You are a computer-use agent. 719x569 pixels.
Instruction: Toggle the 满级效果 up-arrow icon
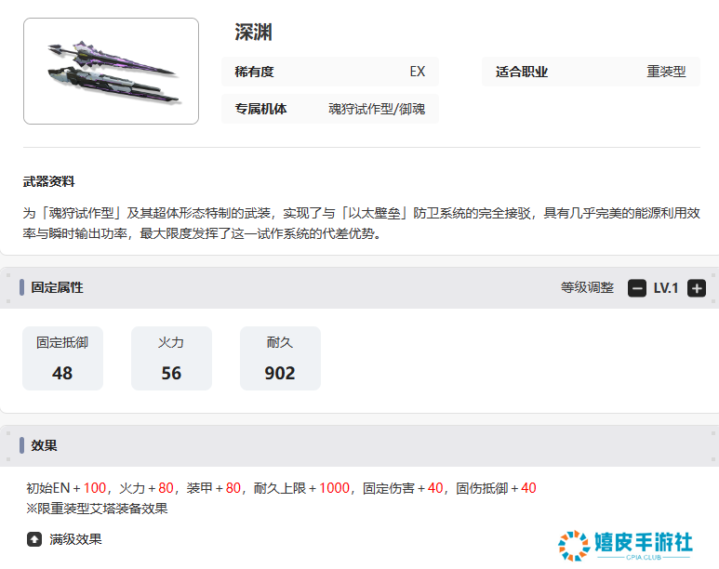click(34, 539)
